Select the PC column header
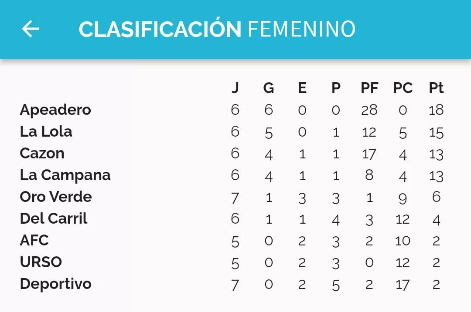The width and height of the screenshot is (471, 312). [x=403, y=88]
